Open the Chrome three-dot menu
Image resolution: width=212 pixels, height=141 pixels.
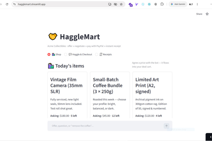[x=197, y=4]
